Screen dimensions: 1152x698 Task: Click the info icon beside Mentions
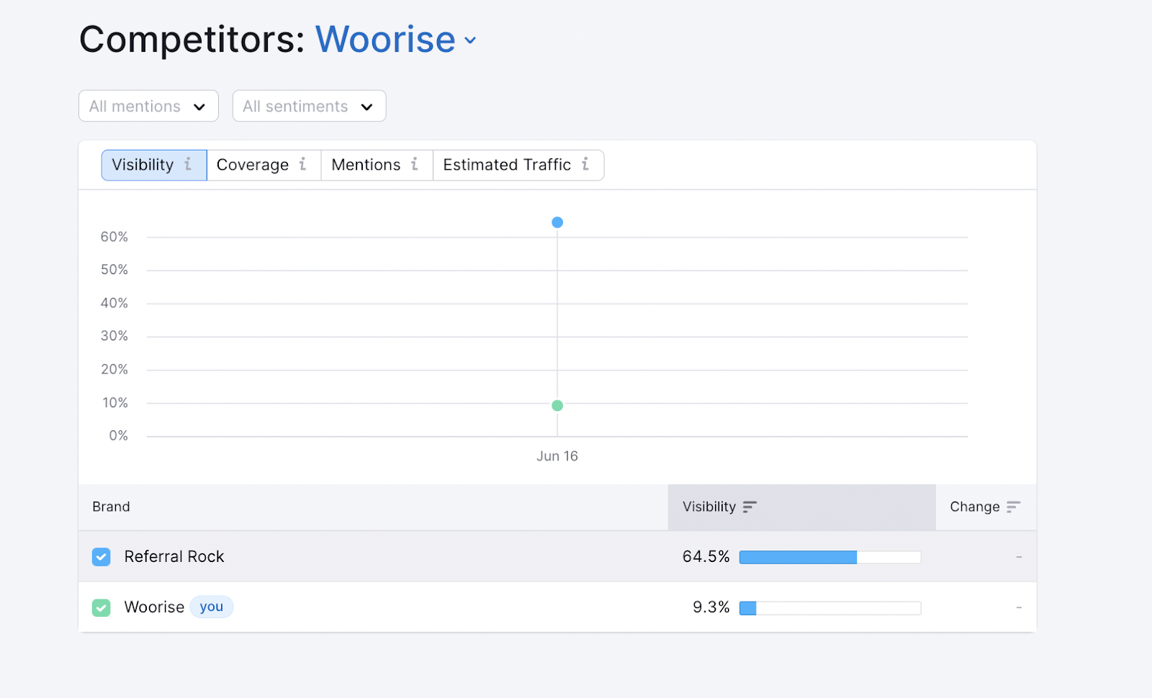coord(415,164)
